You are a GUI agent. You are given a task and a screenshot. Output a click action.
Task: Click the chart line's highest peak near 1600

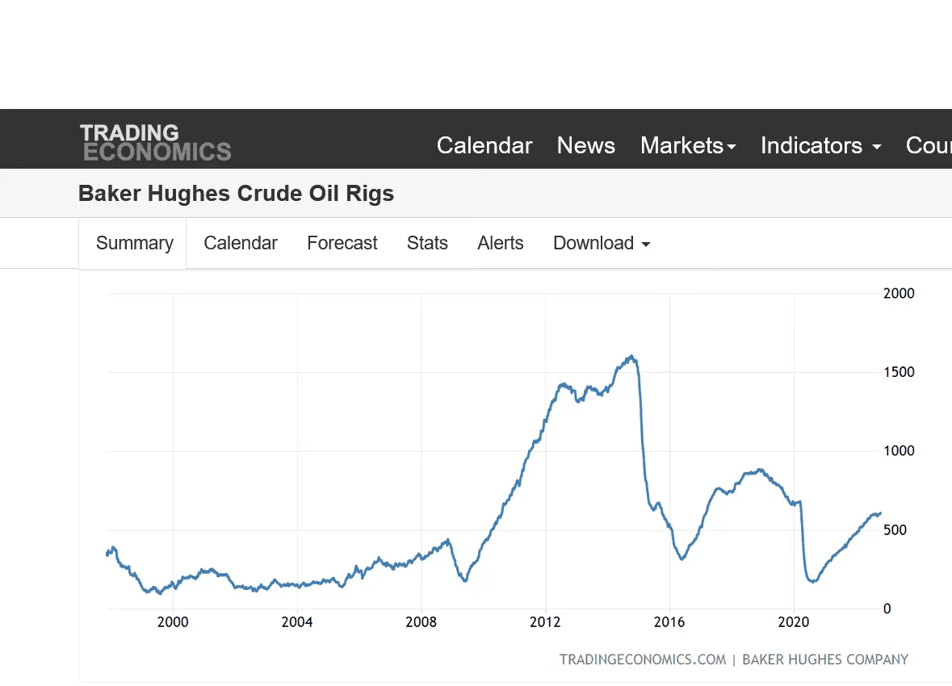(x=631, y=357)
